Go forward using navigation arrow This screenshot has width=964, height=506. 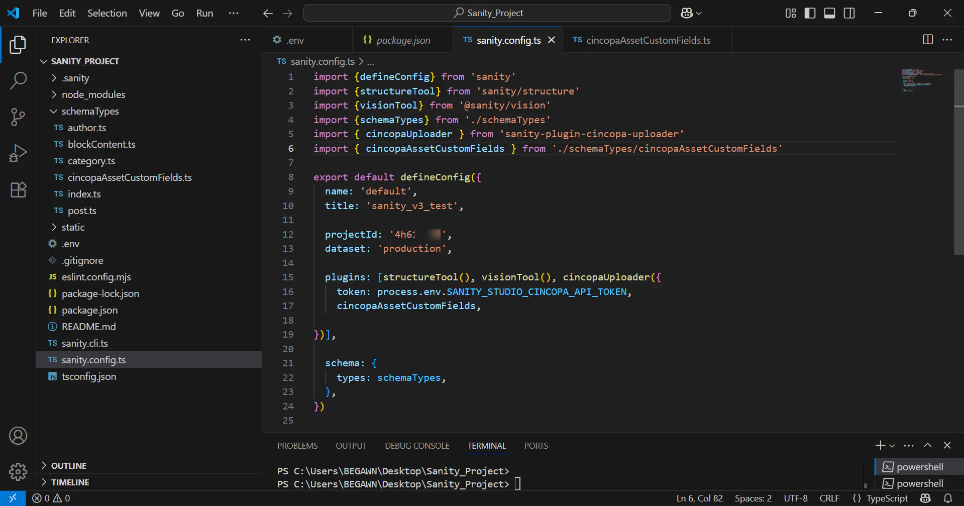tap(288, 13)
